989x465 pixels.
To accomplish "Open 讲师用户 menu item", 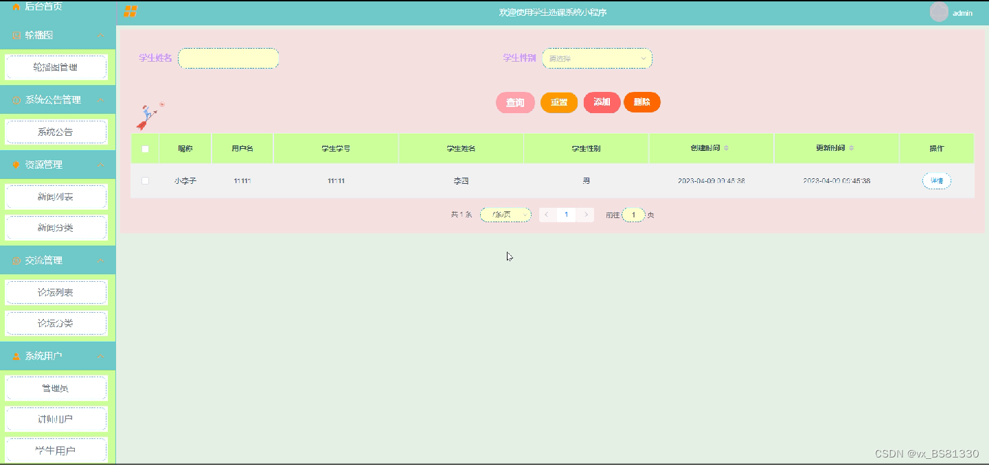I will tap(56, 419).
